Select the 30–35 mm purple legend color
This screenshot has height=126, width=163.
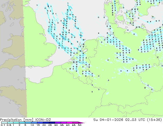click(58, 123)
